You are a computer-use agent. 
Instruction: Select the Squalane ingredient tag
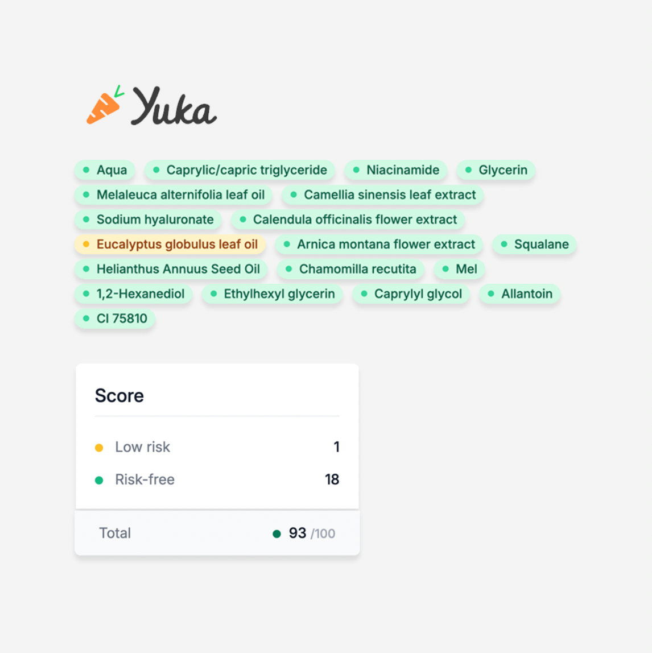[x=534, y=244]
